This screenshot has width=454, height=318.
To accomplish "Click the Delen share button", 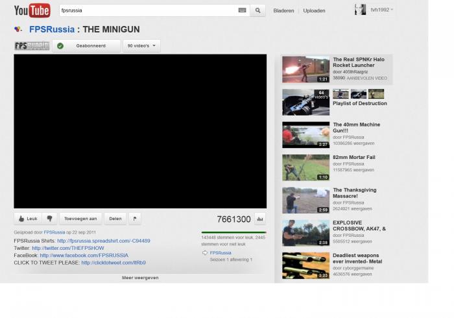I will 115,219.
